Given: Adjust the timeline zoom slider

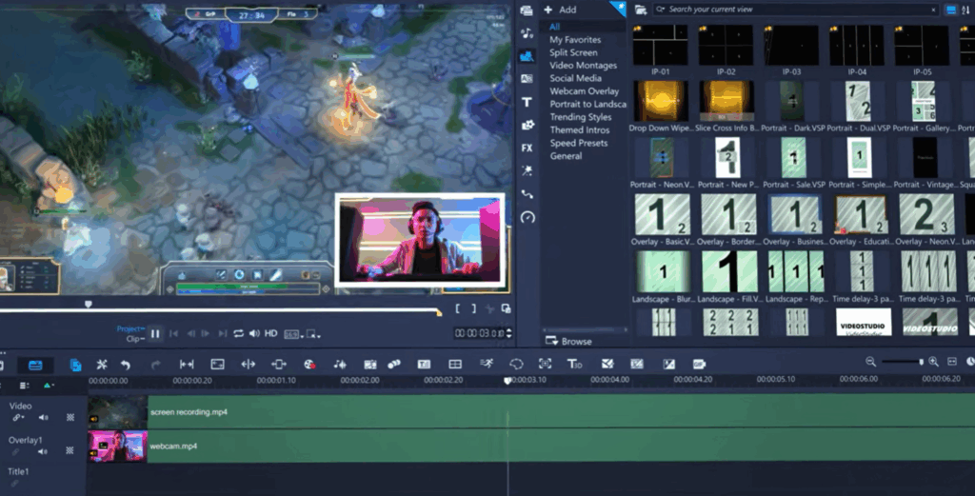Looking at the screenshot, I should 902,362.
